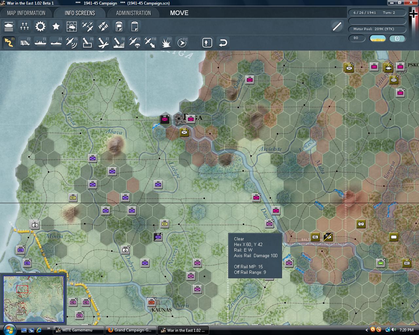Click the value 80 pill field
Viewport: 419px width, 335px height.
(x=357, y=38)
